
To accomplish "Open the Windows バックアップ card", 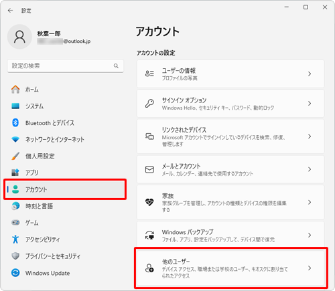I will point(230,235).
